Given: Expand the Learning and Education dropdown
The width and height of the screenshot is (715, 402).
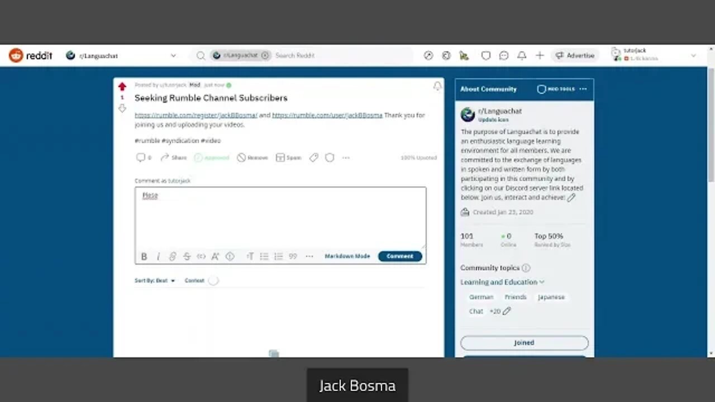Looking at the screenshot, I should coord(502,282).
